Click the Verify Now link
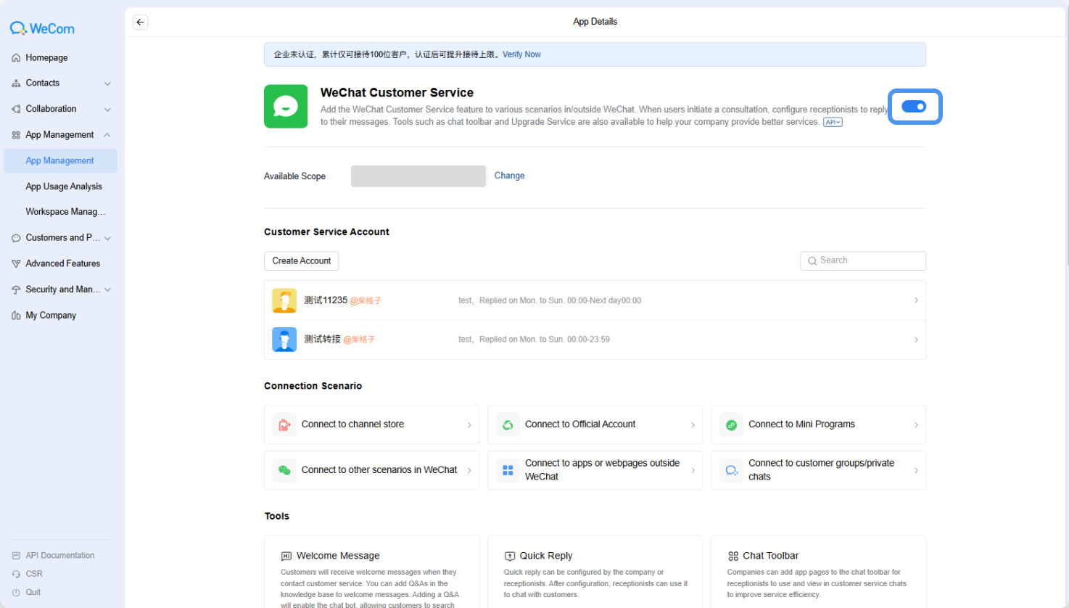This screenshot has height=608, width=1069. click(x=521, y=54)
